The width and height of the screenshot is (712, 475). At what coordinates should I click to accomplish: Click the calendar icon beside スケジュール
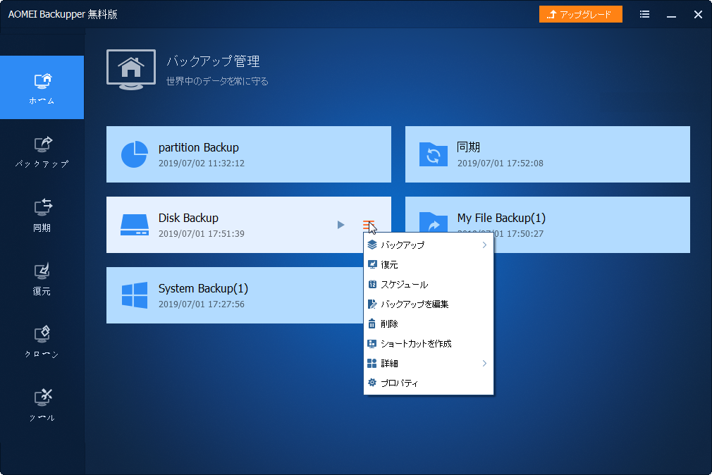(372, 284)
